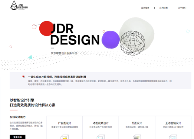The width and height of the screenshot is (194, 139).
Task: Click the 打造高效高质的设计解决方案 heading
Action: pyautogui.click(x=33, y=105)
